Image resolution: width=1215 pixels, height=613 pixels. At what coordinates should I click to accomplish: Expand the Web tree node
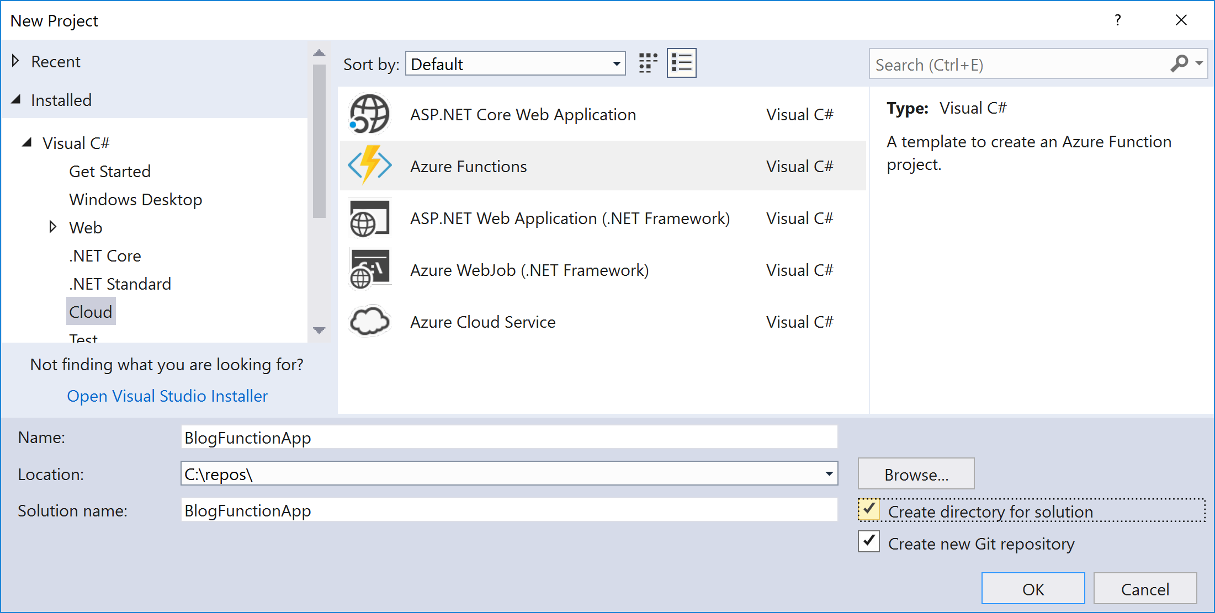pos(52,227)
